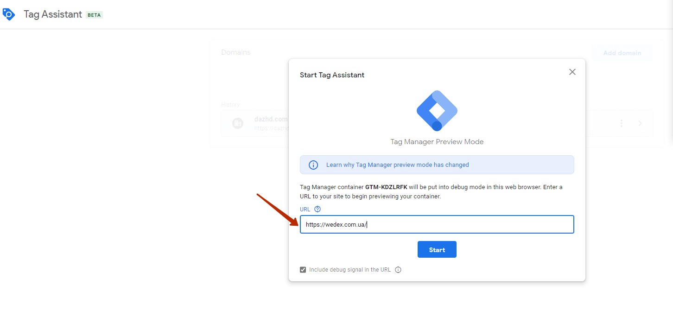The height and width of the screenshot is (311, 673).
Task: Select the dazhd.com history entry
Action: click(437, 123)
